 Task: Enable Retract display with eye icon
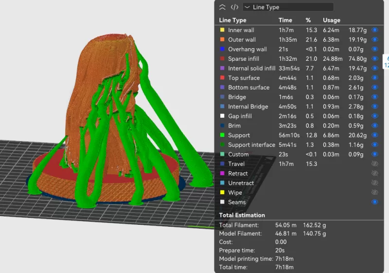[374, 173]
